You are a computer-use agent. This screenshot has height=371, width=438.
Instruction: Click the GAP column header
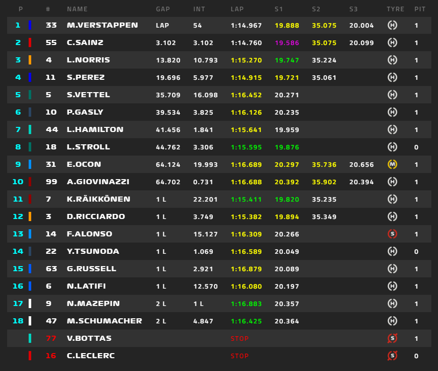163,9
